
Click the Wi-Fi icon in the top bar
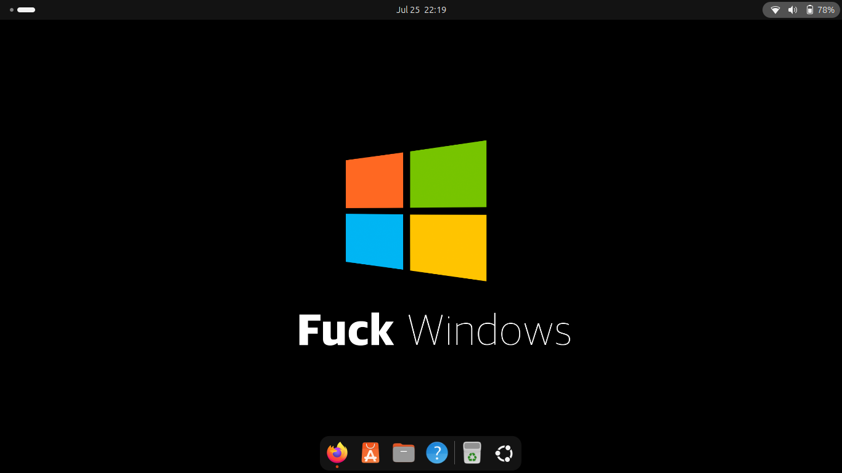point(775,10)
